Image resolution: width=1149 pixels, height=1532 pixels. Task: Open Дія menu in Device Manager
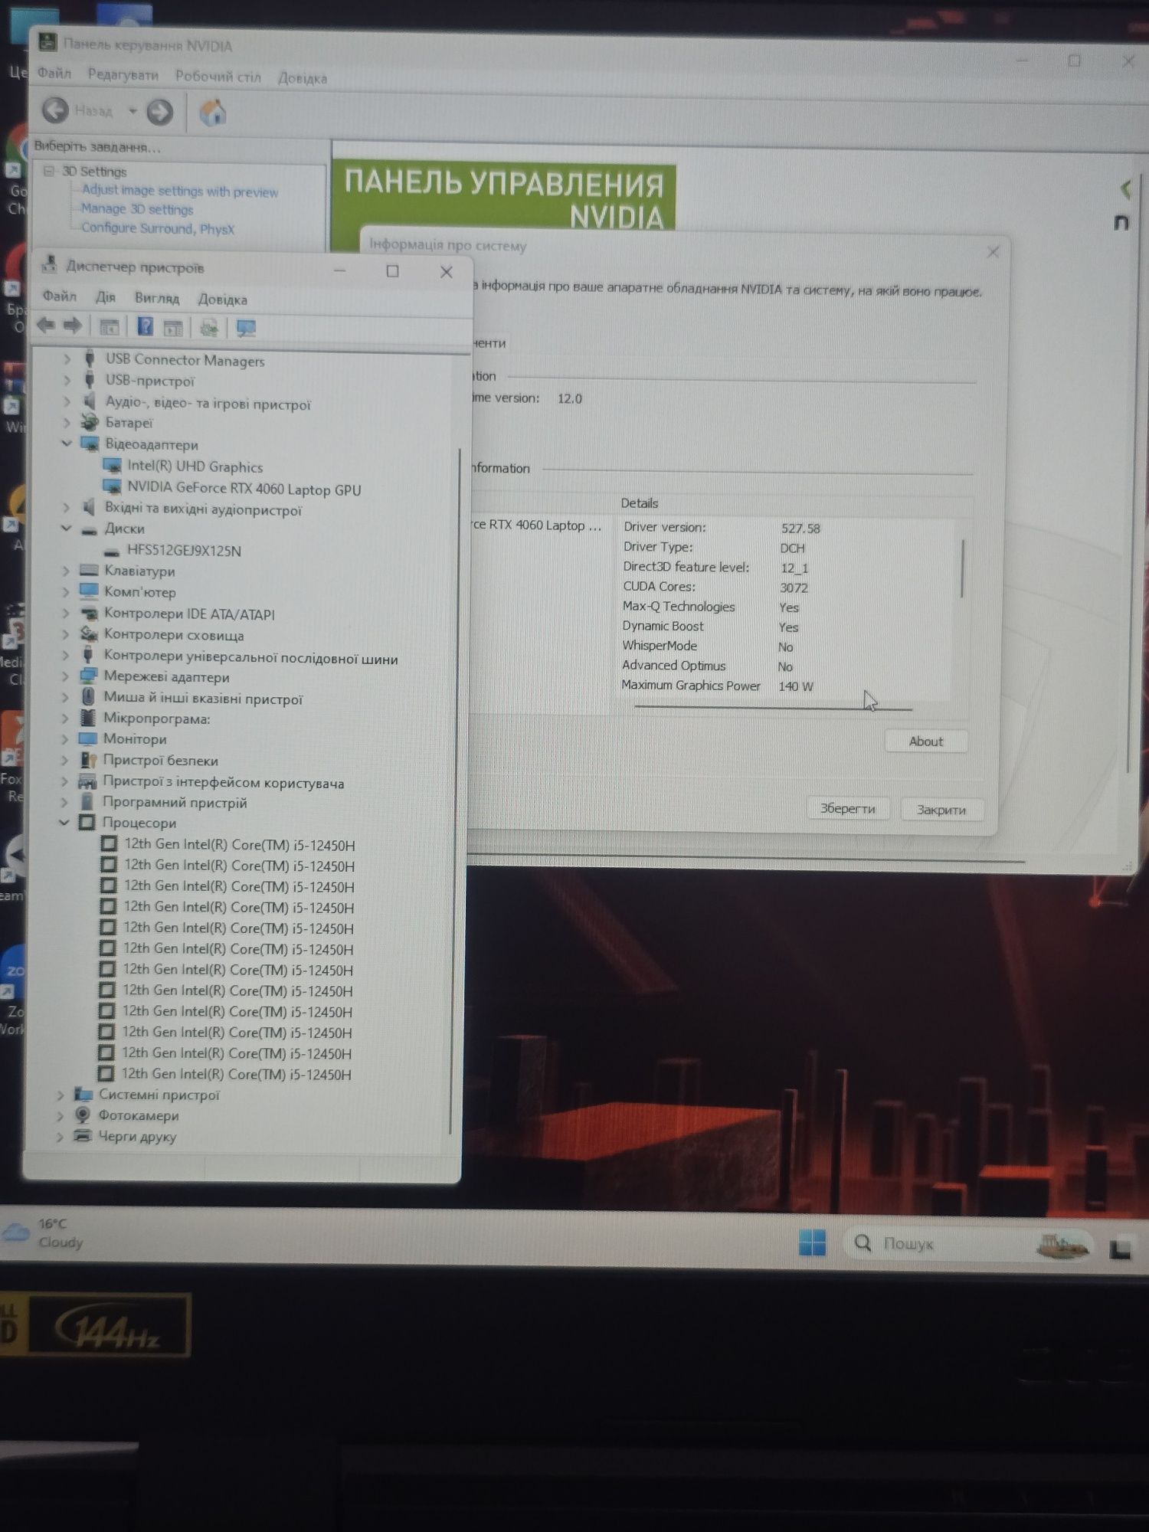(x=106, y=297)
